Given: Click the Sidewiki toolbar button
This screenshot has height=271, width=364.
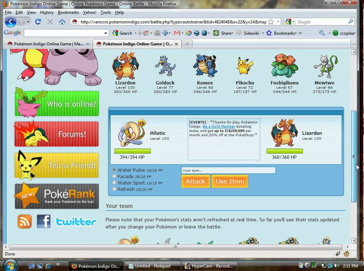Looking at the screenshot, I should click(x=248, y=33).
